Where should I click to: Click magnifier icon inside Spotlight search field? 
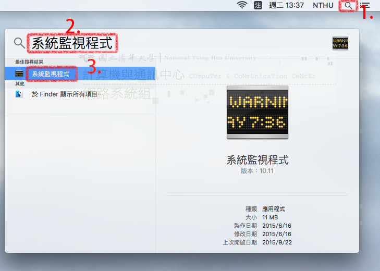[19, 43]
